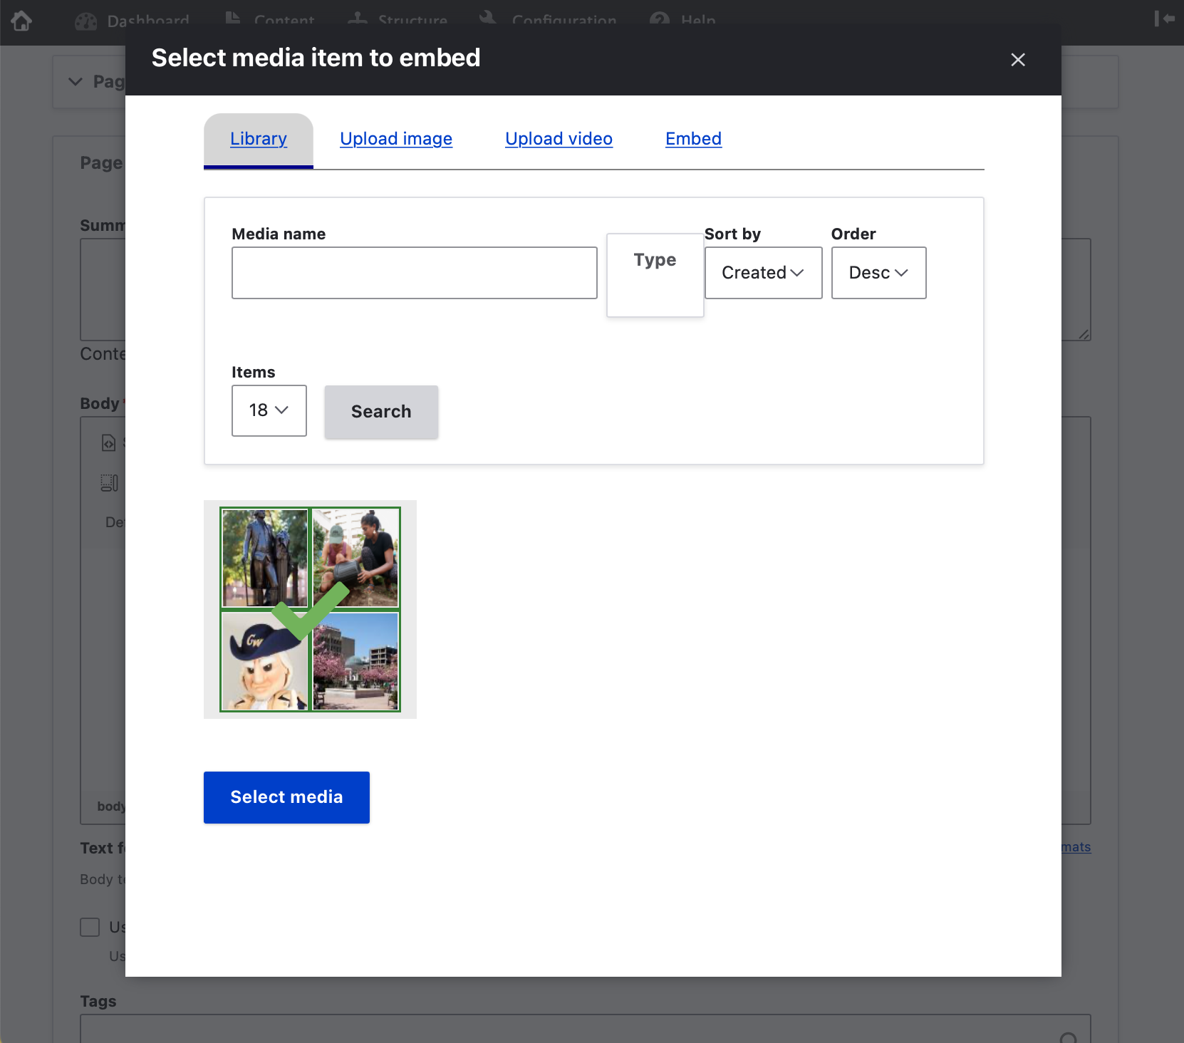
Task: Click the home icon in the admin toolbar
Action: coord(21,21)
